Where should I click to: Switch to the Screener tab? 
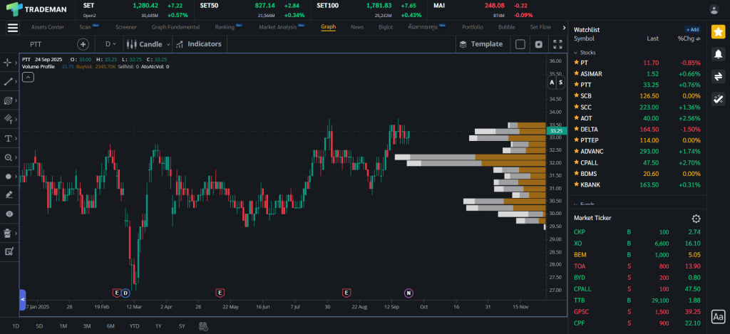[125, 27]
